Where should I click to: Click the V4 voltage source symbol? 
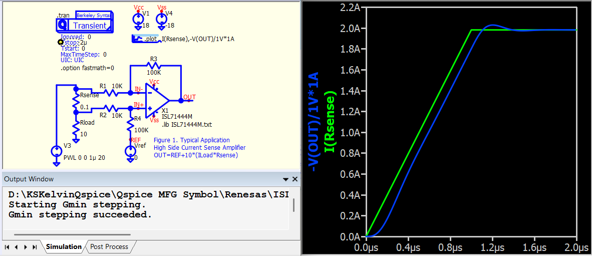[161, 20]
